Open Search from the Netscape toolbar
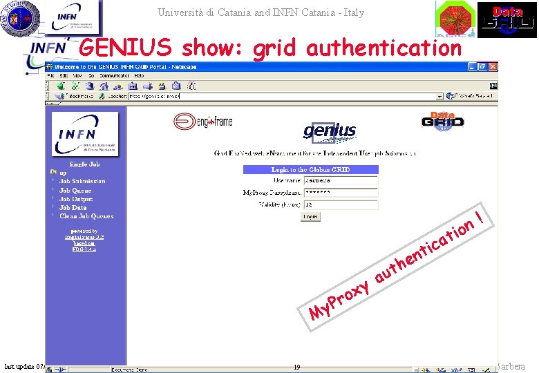The width and height of the screenshot is (539, 373). [118, 86]
